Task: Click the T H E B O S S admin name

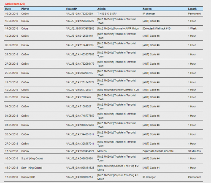Action: click(x=107, y=14)
